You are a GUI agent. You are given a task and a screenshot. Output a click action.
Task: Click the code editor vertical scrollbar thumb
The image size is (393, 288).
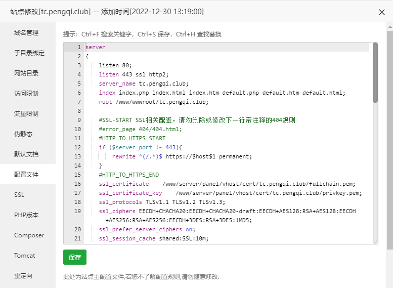375,73
